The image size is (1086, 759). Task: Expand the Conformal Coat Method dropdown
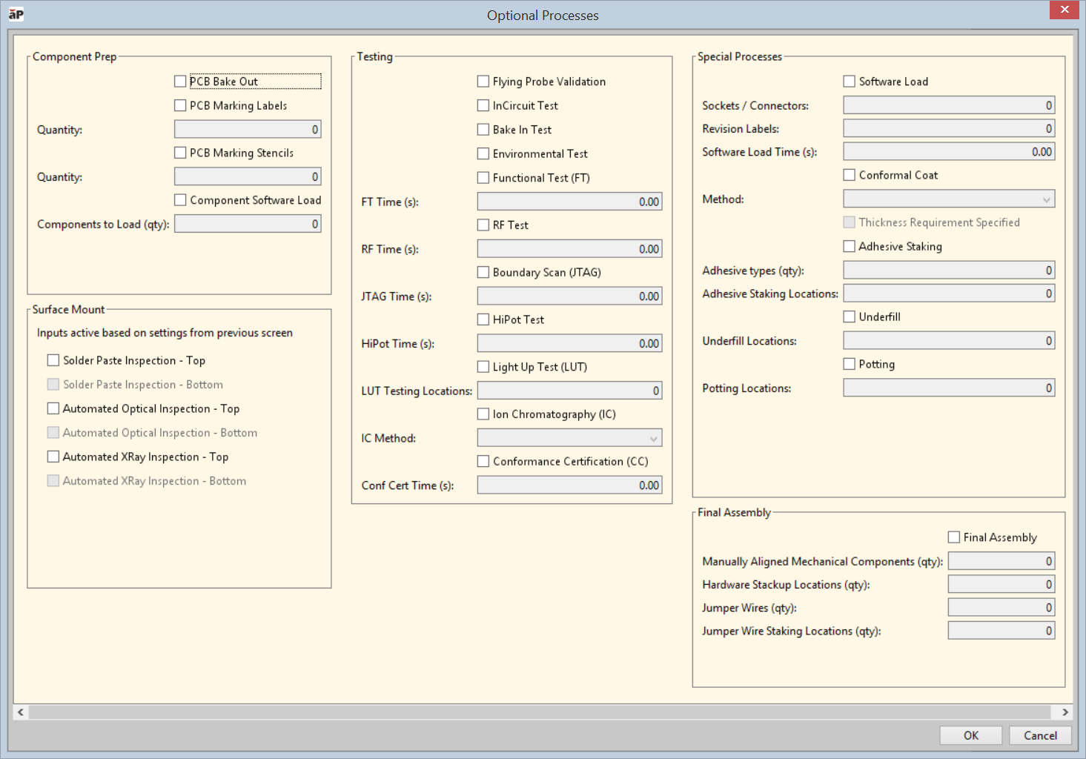coord(948,199)
